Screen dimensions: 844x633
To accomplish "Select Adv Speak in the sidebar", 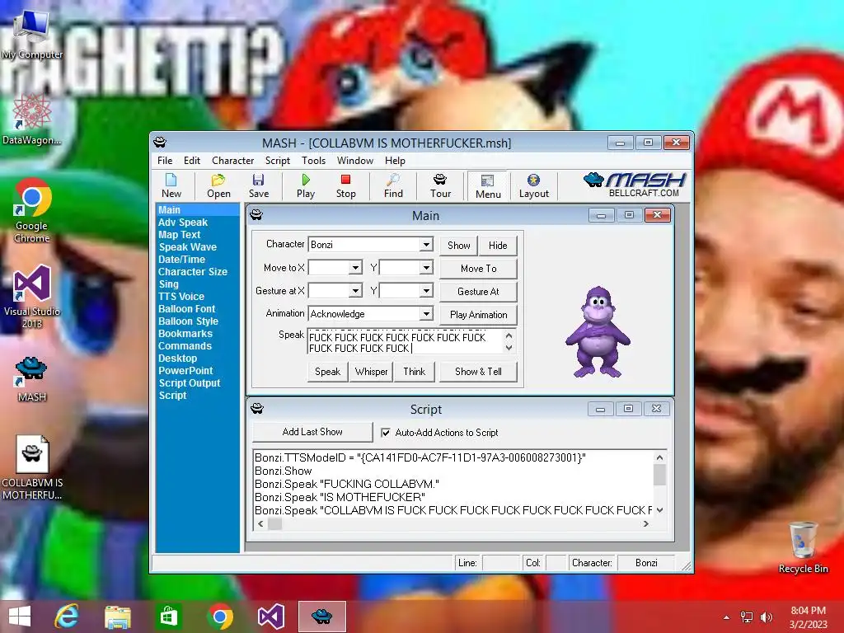I will coord(183,223).
